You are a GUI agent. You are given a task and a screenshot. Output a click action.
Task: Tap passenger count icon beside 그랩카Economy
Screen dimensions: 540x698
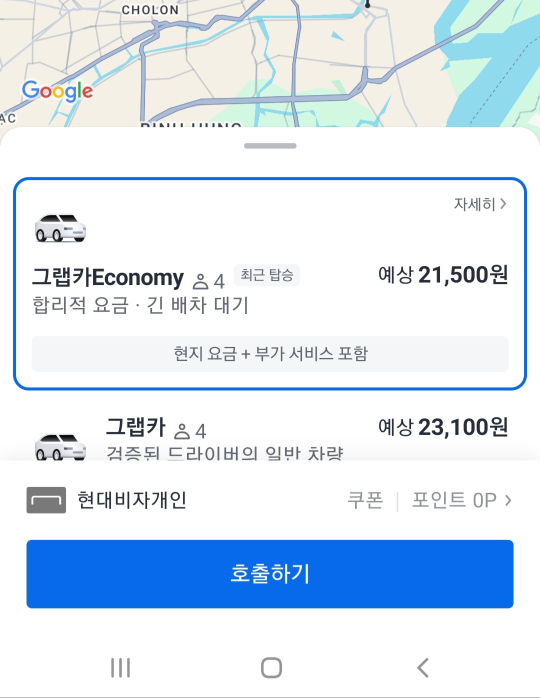200,281
